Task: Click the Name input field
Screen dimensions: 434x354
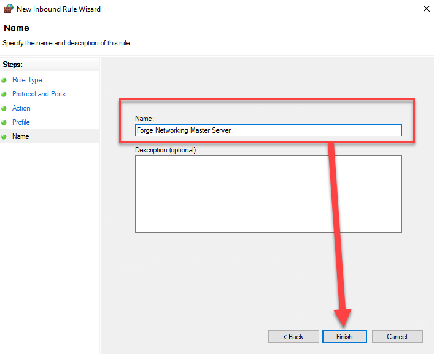Action: tap(268, 130)
